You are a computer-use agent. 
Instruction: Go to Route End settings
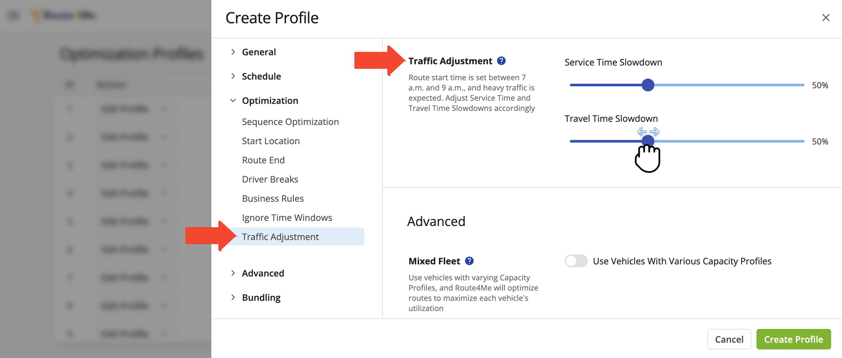pyautogui.click(x=263, y=160)
